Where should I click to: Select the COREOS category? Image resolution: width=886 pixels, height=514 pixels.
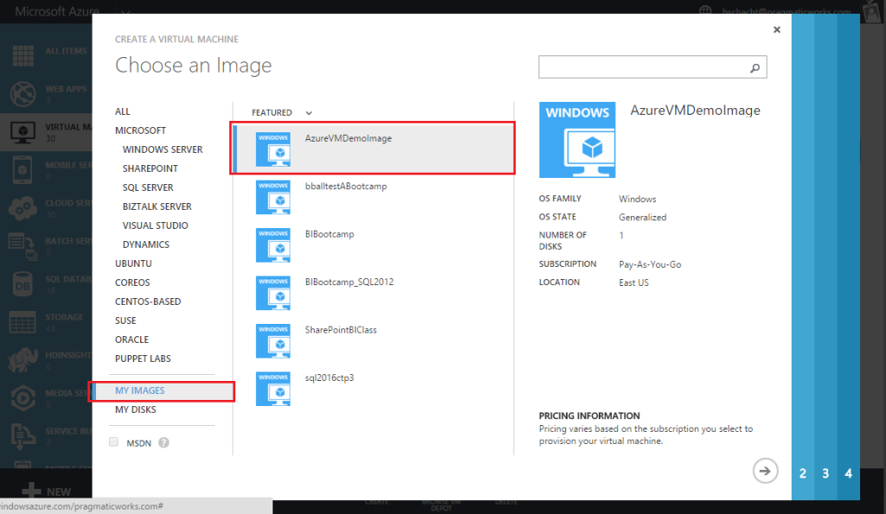tap(132, 282)
